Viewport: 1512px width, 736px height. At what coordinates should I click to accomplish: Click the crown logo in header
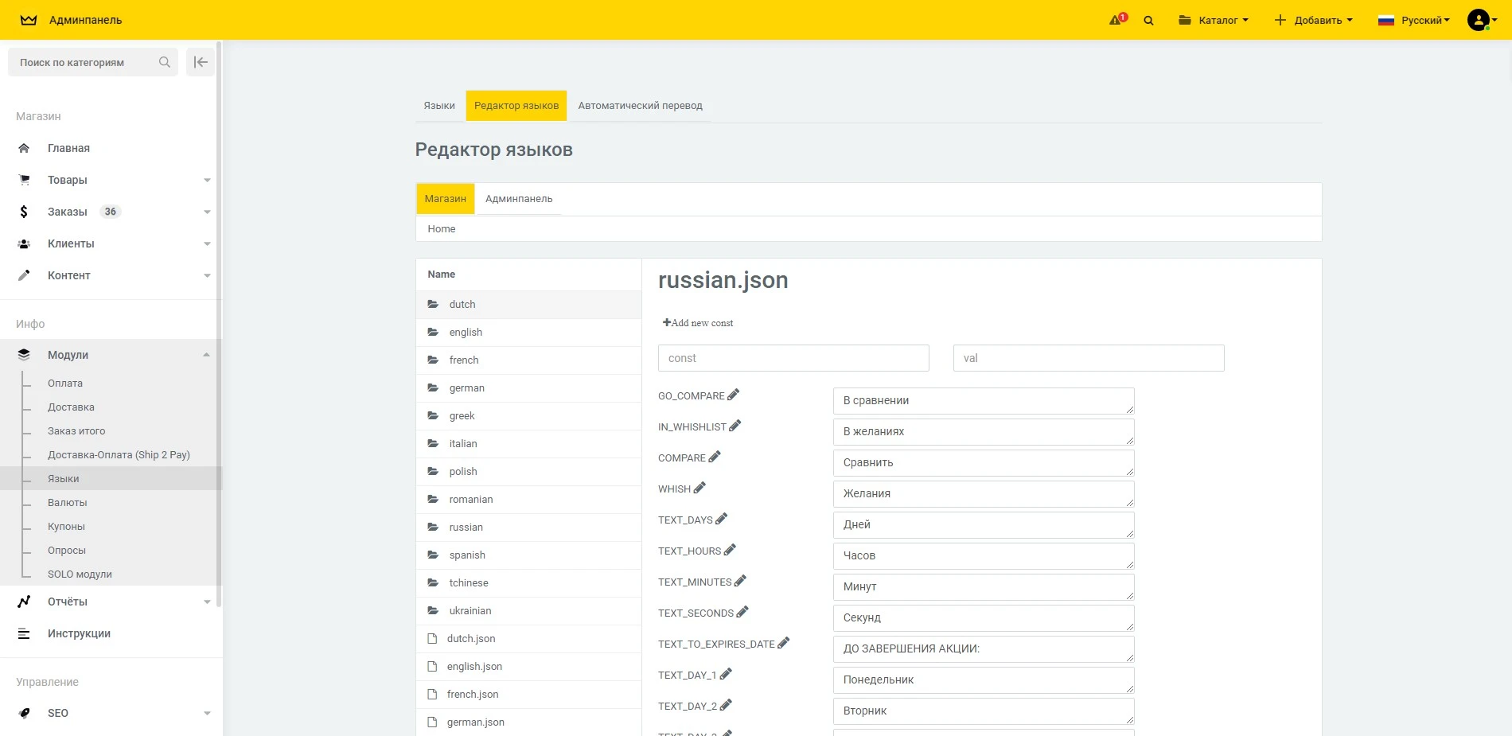coord(29,20)
